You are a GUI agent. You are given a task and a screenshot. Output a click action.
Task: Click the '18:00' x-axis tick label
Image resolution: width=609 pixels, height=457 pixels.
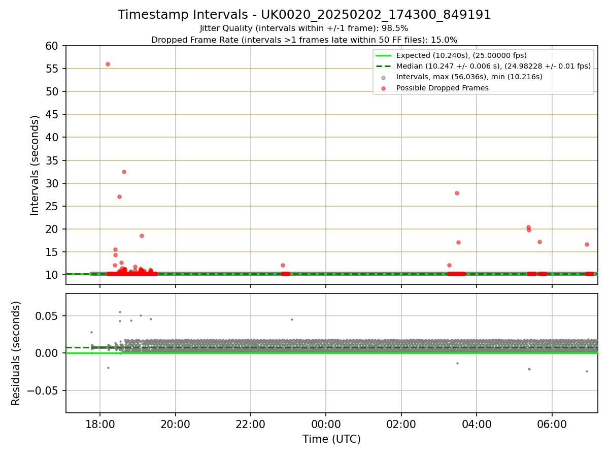coord(100,424)
